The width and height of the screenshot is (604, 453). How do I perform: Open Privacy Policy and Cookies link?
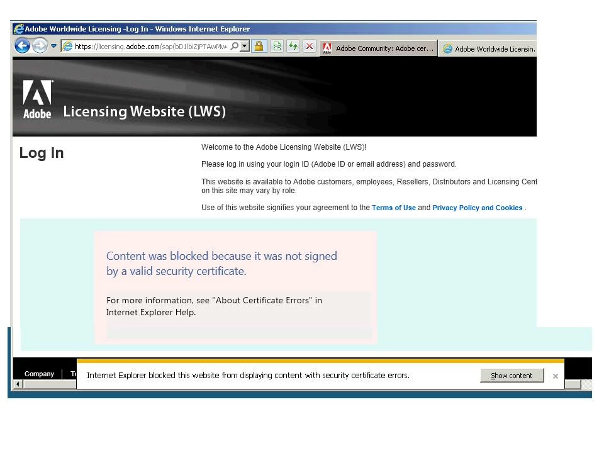tap(478, 208)
